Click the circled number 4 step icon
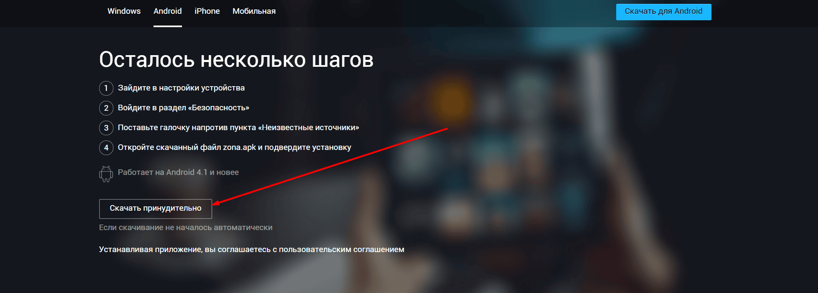This screenshot has height=293, width=818. point(106,148)
